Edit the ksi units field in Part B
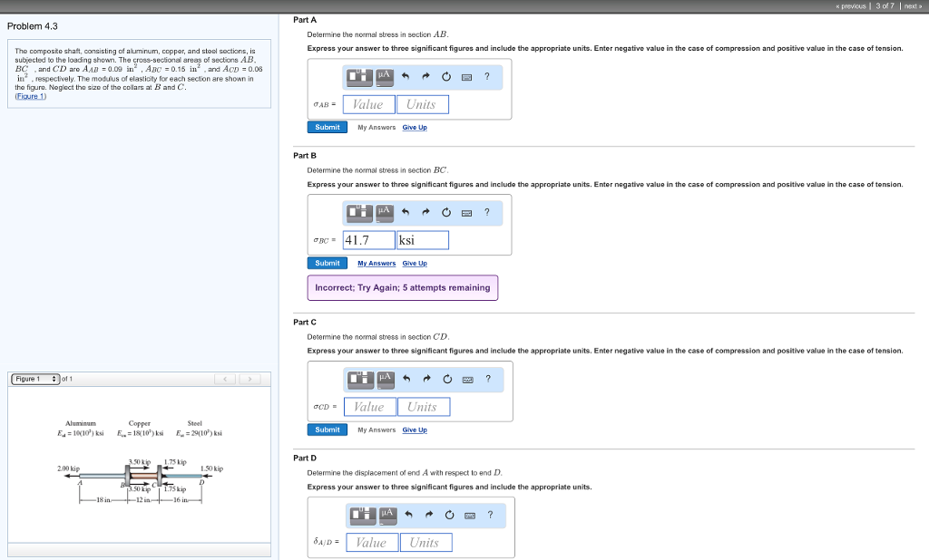Image resolution: width=929 pixels, height=560 pixels. click(x=423, y=239)
